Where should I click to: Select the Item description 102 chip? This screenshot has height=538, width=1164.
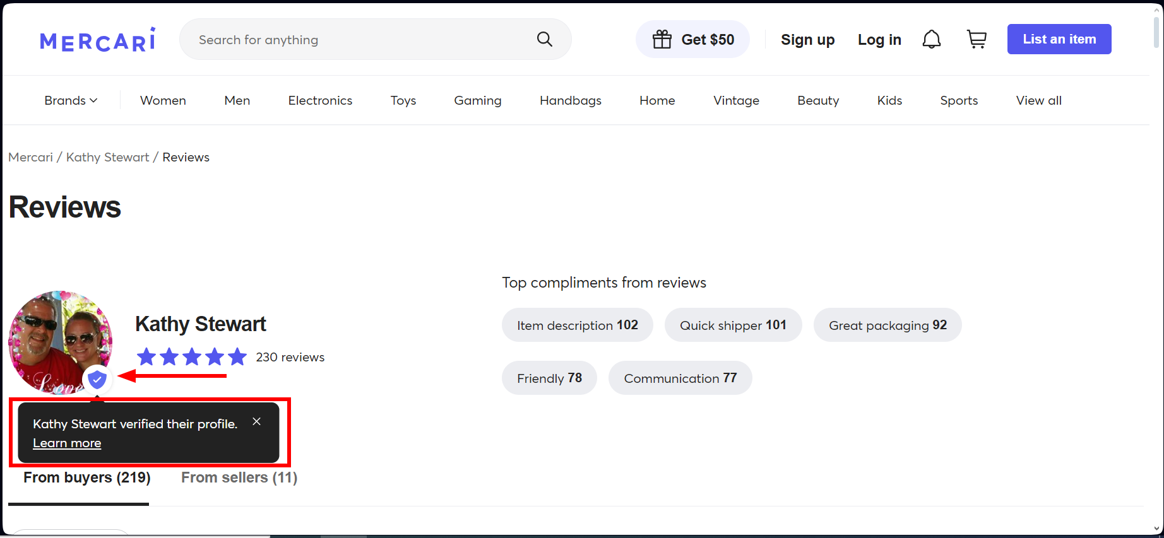[578, 325]
